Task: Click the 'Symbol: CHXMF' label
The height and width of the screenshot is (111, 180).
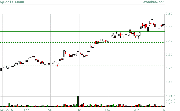Action: [x=12, y=2]
